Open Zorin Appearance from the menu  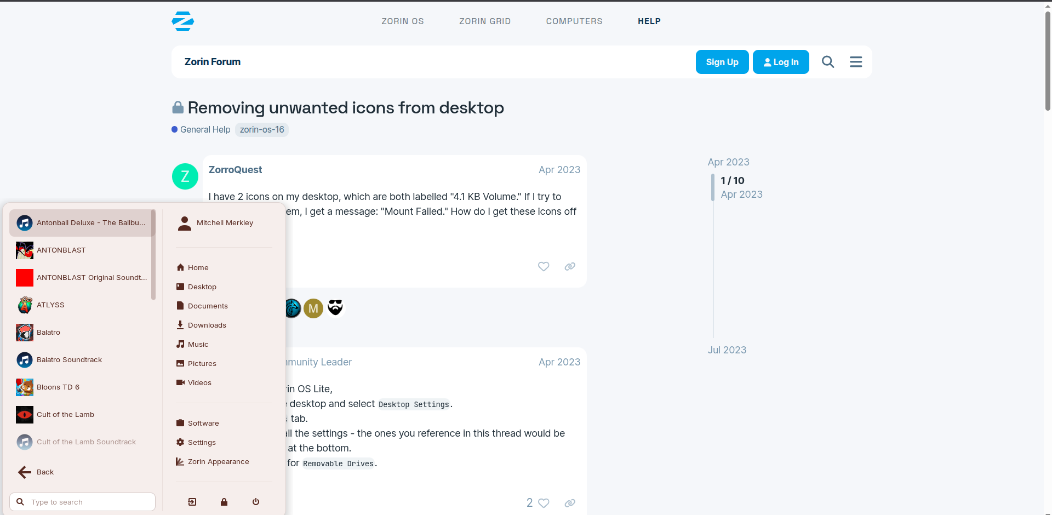(218, 462)
